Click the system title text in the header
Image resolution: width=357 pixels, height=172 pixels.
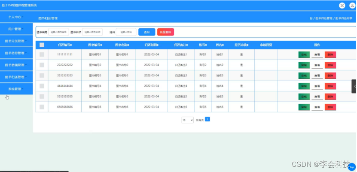(19, 5)
